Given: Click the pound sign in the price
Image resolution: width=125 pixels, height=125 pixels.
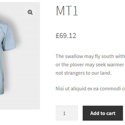Looking at the screenshot, I should point(57,35).
